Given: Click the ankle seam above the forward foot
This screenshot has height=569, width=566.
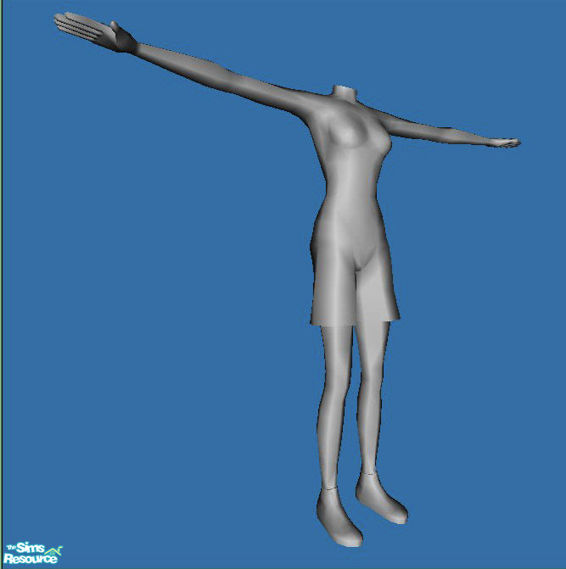Looking at the screenshot, I should tap(328, 488).
